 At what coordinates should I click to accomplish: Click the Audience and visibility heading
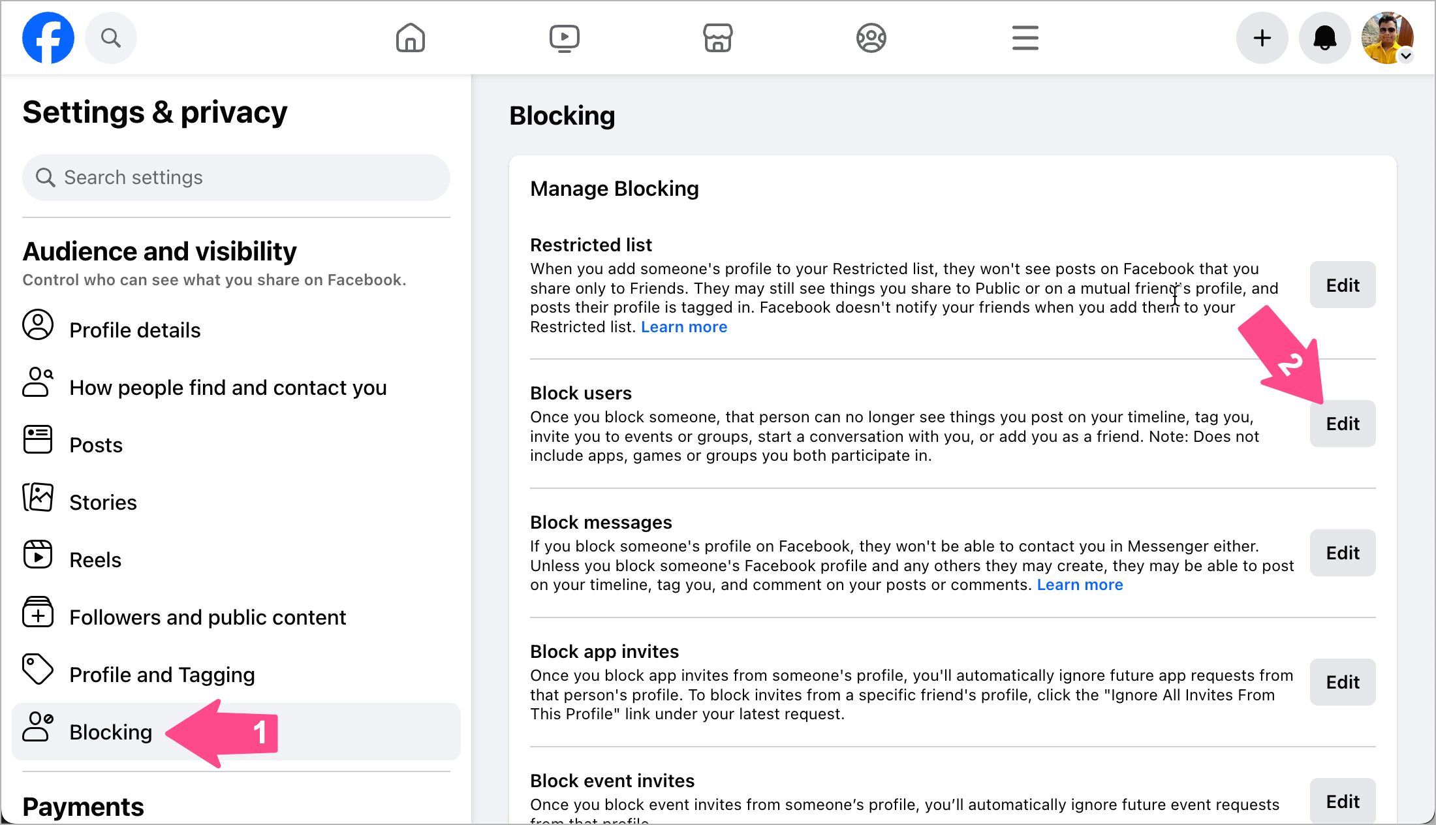coord(160,251)
